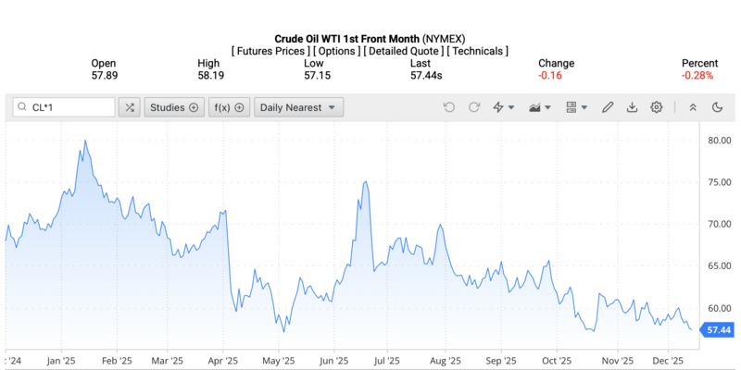Open the panel layout dropdown

pyautogui.click(x=576, y=107)
